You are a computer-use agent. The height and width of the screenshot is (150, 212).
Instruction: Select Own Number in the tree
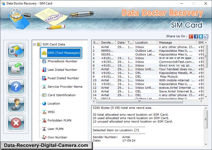tap(57, 137)
